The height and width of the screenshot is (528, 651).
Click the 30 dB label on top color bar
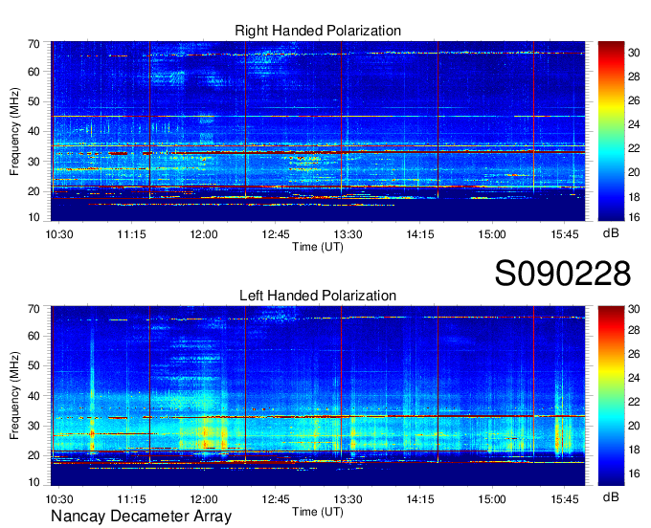[x=634, y=53]
